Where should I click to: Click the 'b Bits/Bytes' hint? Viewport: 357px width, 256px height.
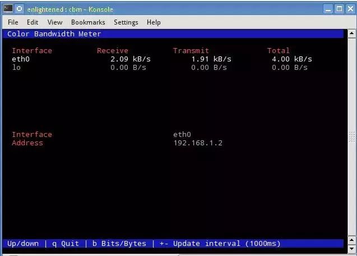pyautogui.click(x=119, y=244)
